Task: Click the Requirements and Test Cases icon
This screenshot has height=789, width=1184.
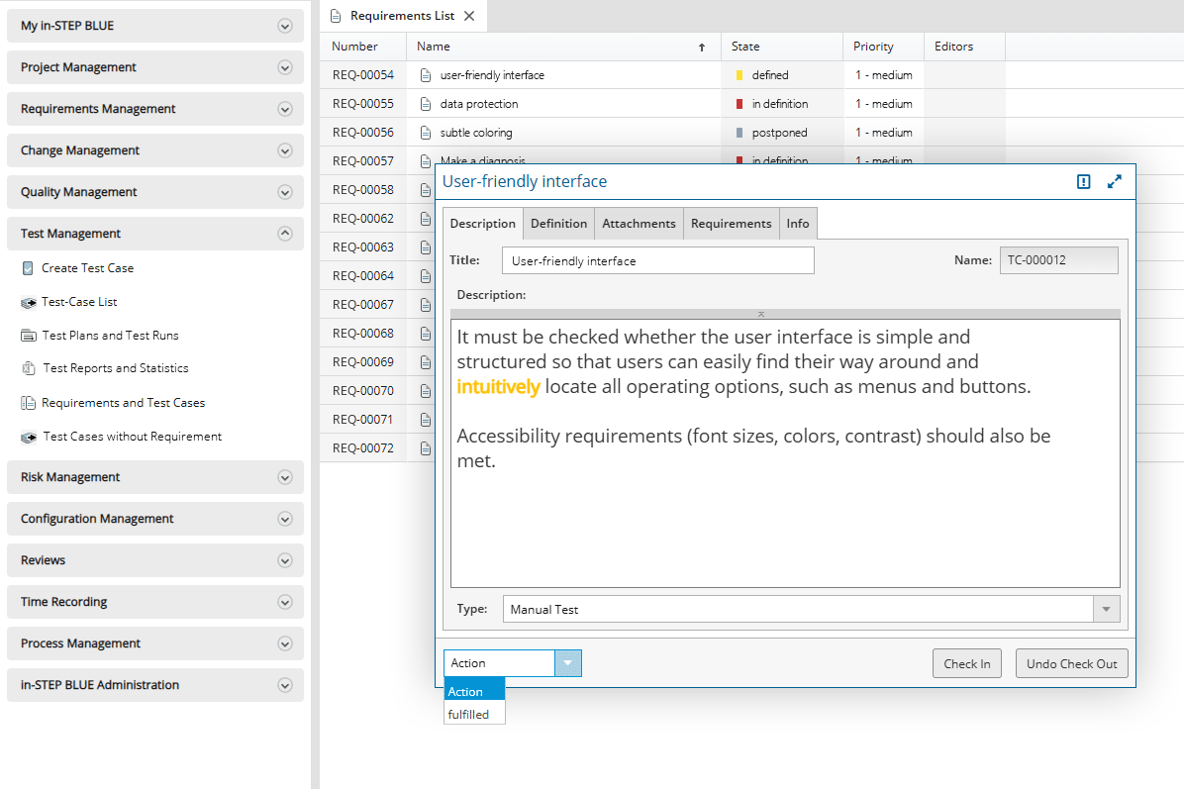Action: click(x=28, y=403)
